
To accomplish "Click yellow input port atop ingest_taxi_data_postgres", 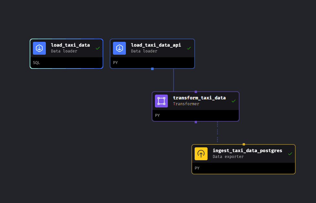I will coord(244,144).
